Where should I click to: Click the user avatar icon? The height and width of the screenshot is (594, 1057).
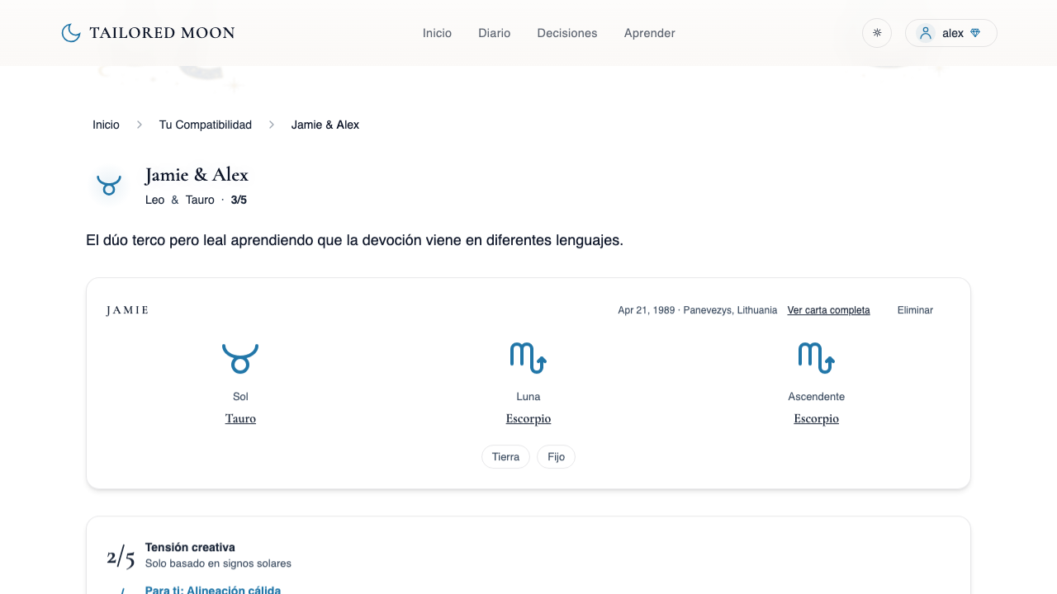[x=926, y=33]
